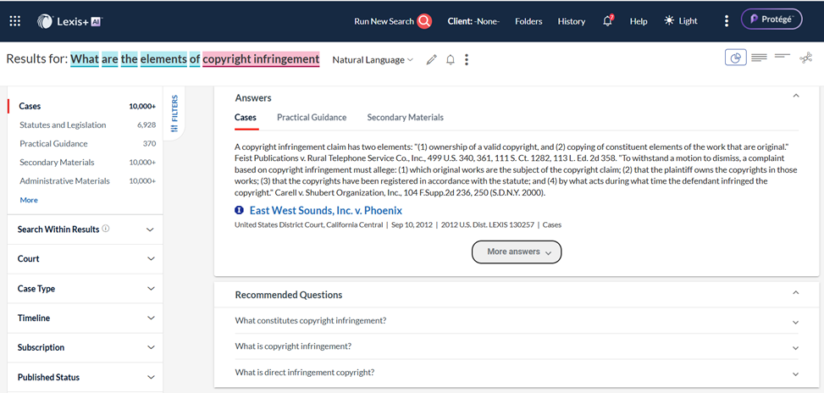Screen dimensions: 824x393
Task: Click the More answers button
Action: pos(517,252)
